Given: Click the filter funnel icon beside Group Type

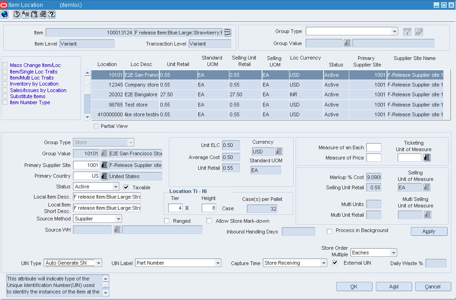Looking at the screenshot, I should pyautogui.click(x=408, y=32).
